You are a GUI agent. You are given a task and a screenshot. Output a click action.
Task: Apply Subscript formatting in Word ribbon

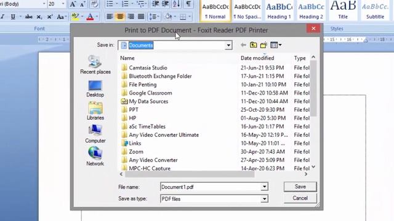pyautogui.click(x=39, y=17)
